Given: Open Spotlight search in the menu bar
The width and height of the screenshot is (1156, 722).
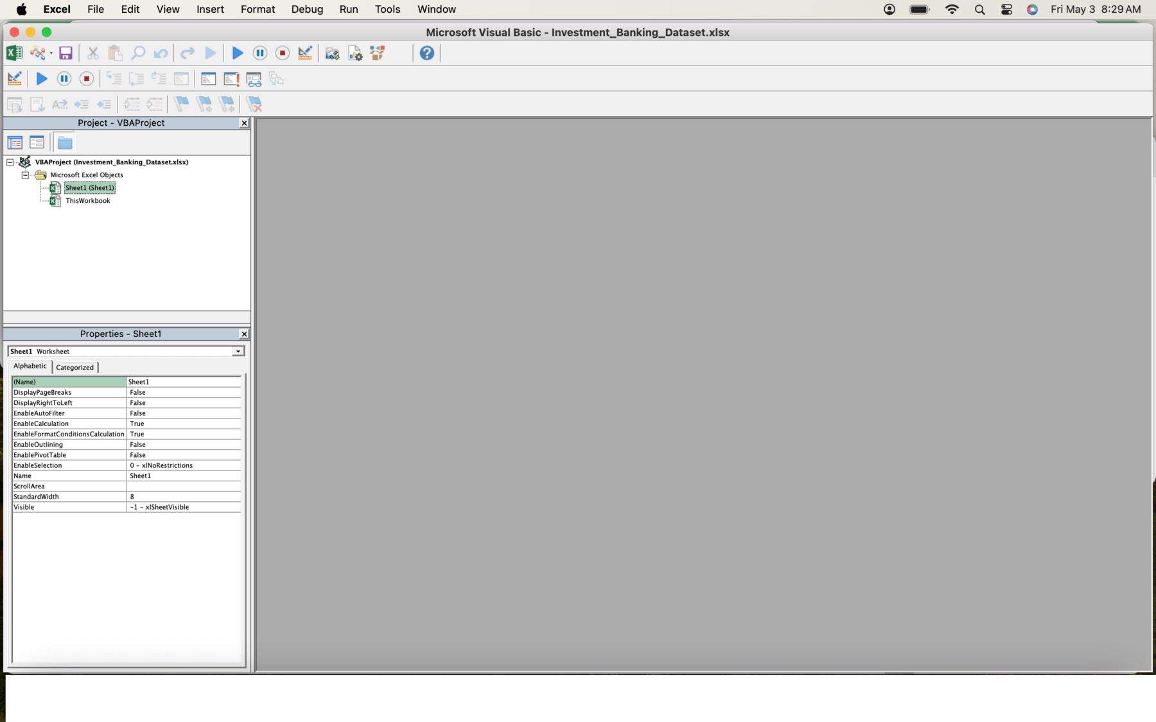Looking at the screenshot, I should click(980, 10).
